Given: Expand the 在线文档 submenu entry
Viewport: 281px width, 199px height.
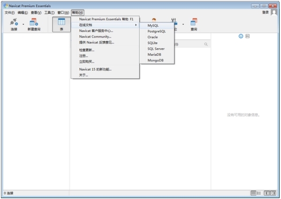Looking at the screenshot, I should click(105, 25).
